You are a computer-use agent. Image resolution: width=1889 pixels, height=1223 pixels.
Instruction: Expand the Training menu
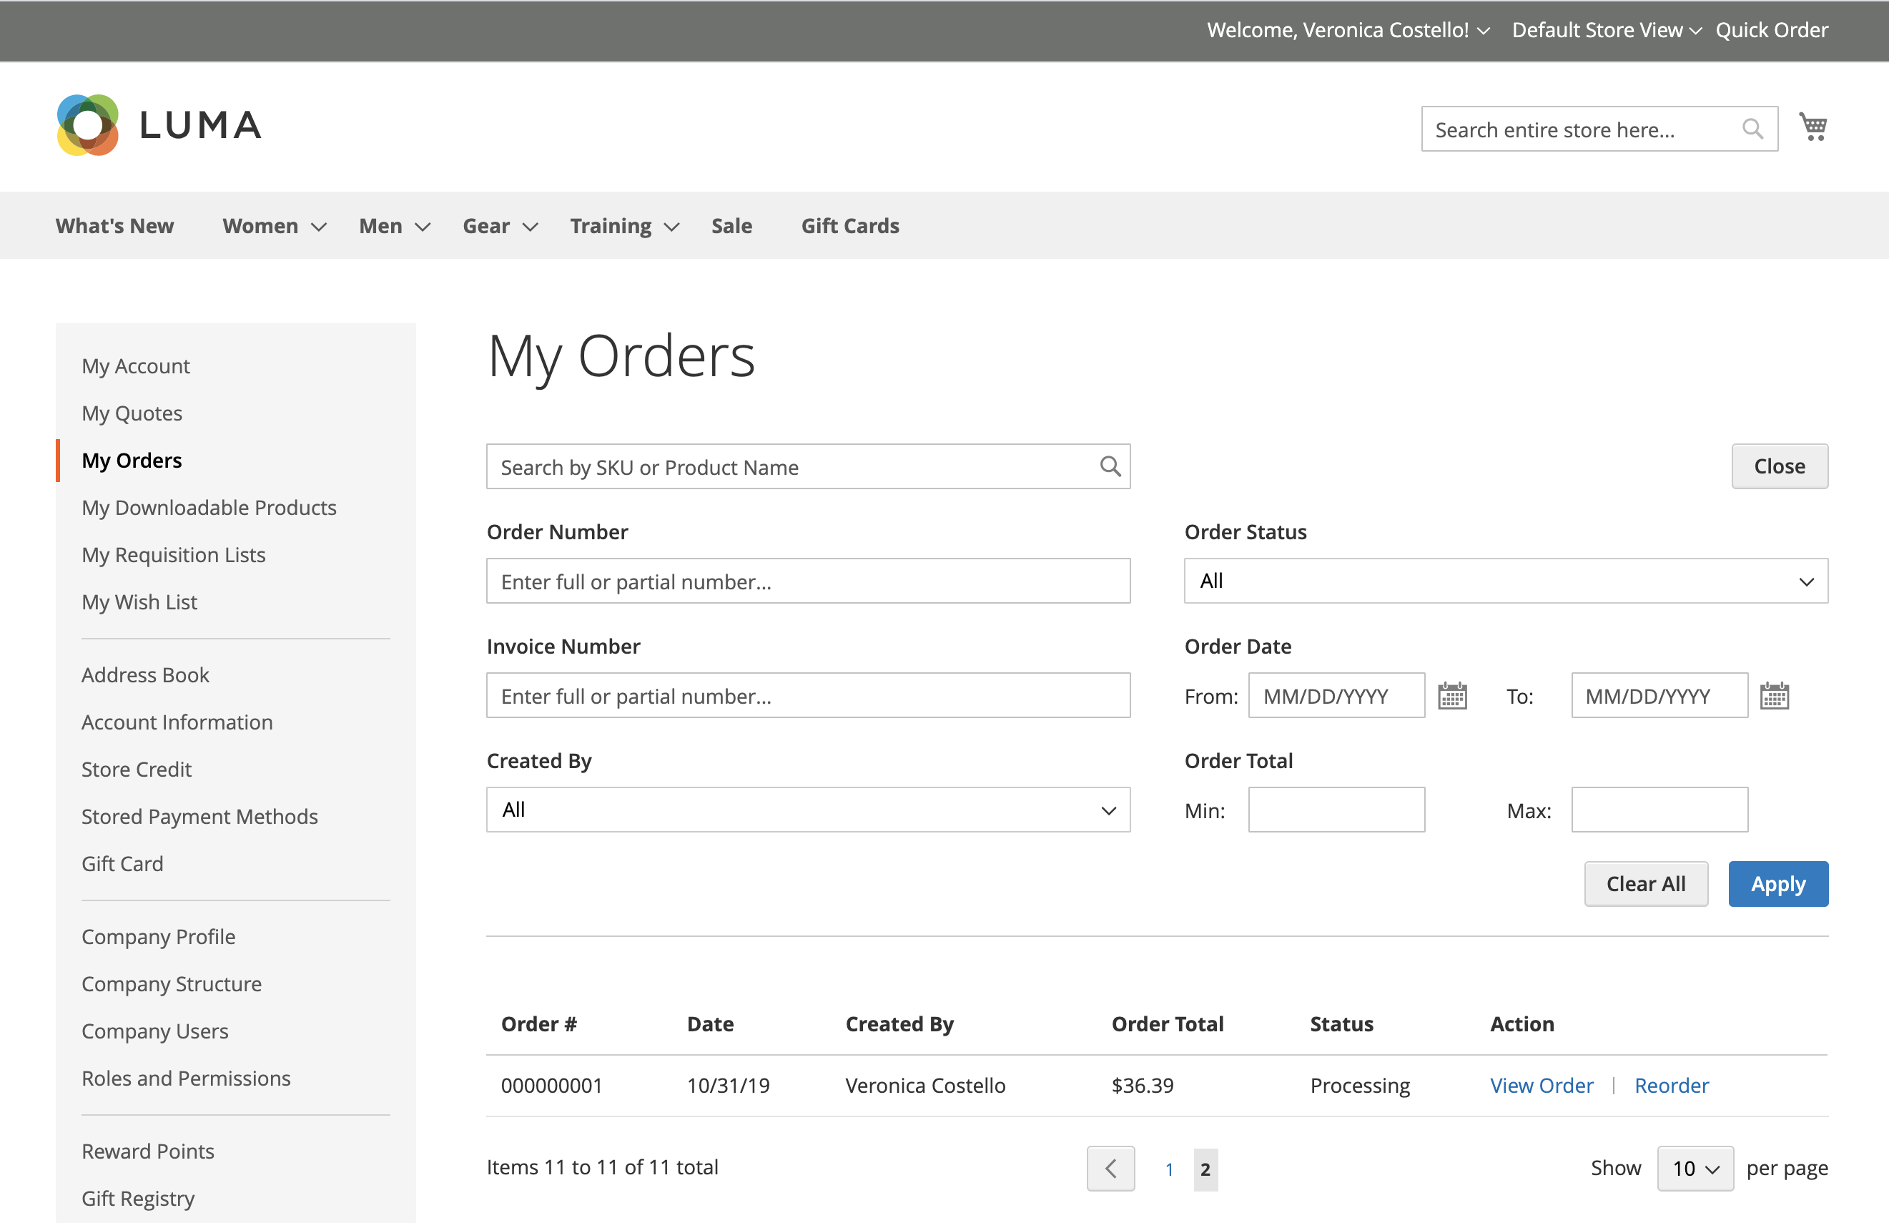tap(625, 226)
